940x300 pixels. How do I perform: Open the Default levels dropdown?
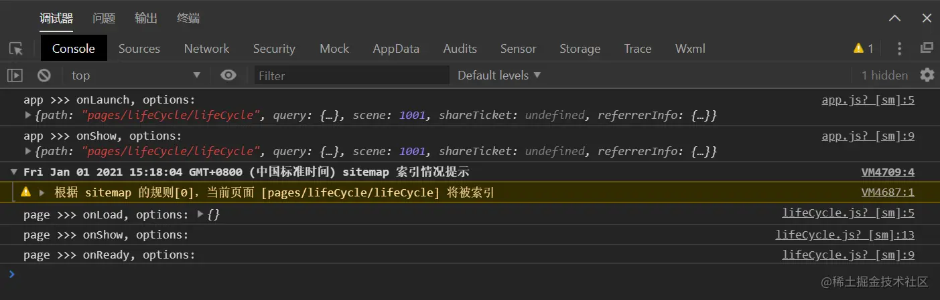pos(499,76)
